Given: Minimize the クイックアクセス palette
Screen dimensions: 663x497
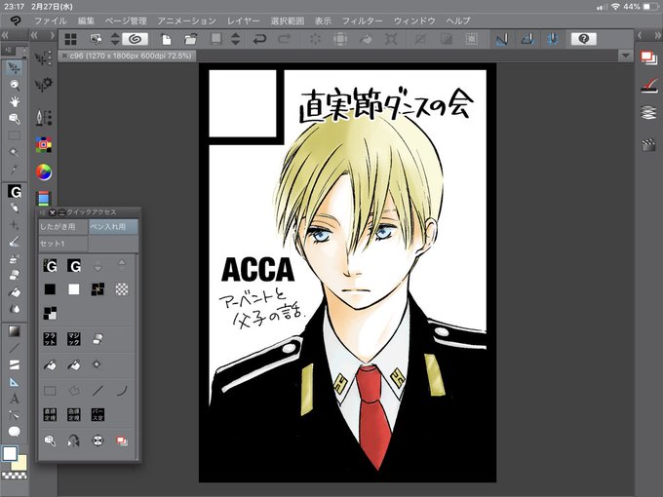Looking at the screenshot, I should coord(61,212).
